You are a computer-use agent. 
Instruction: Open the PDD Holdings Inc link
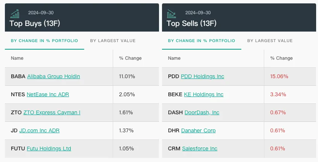203,76
